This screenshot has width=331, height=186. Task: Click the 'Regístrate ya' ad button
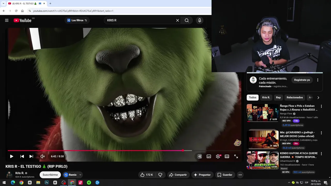tap(302, 80)
